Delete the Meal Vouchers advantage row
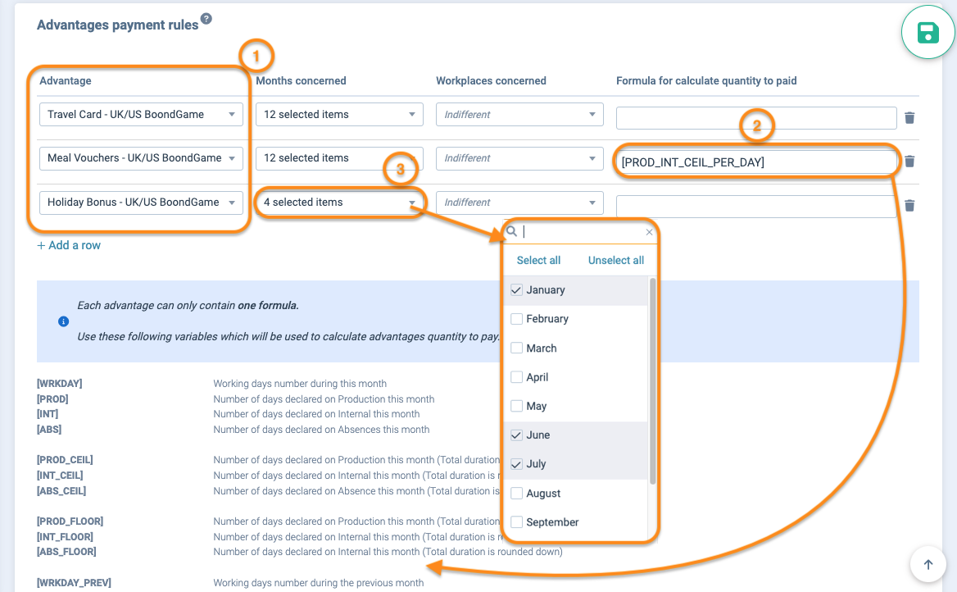 coord(909,162)
